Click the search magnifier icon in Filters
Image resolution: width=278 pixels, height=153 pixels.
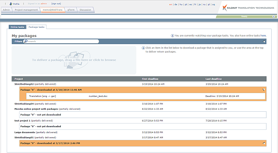[x=26, y=41]
